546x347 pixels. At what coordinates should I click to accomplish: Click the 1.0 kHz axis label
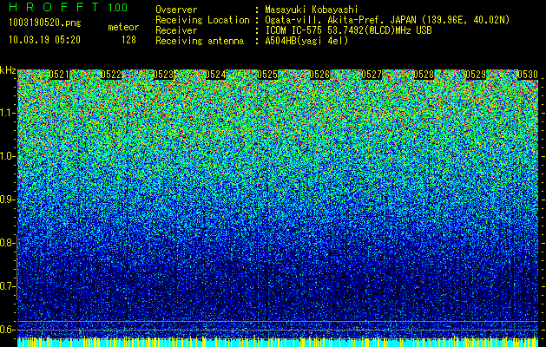[x=7, y=156]
